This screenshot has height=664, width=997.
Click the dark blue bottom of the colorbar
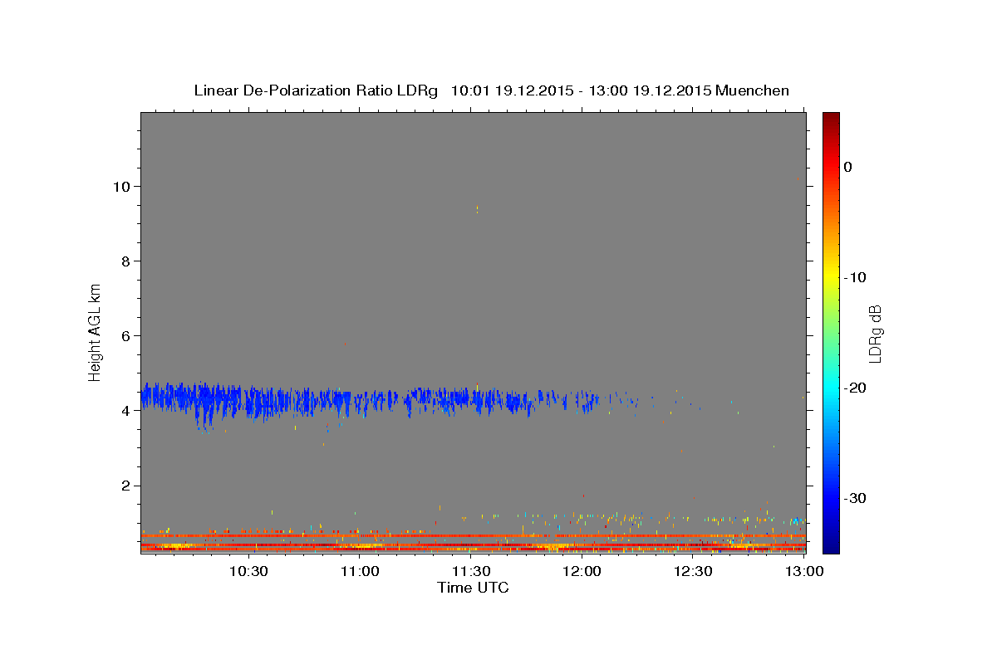click(831, 546)
